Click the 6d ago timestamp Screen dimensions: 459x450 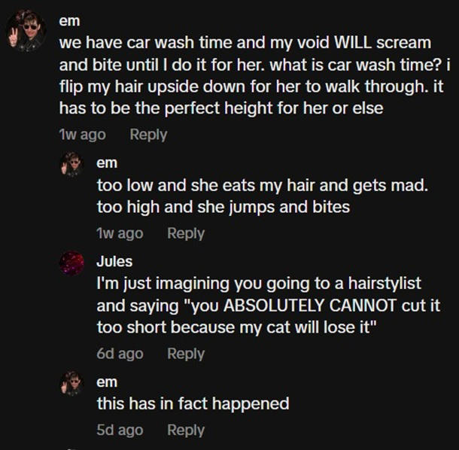[120, 354]
